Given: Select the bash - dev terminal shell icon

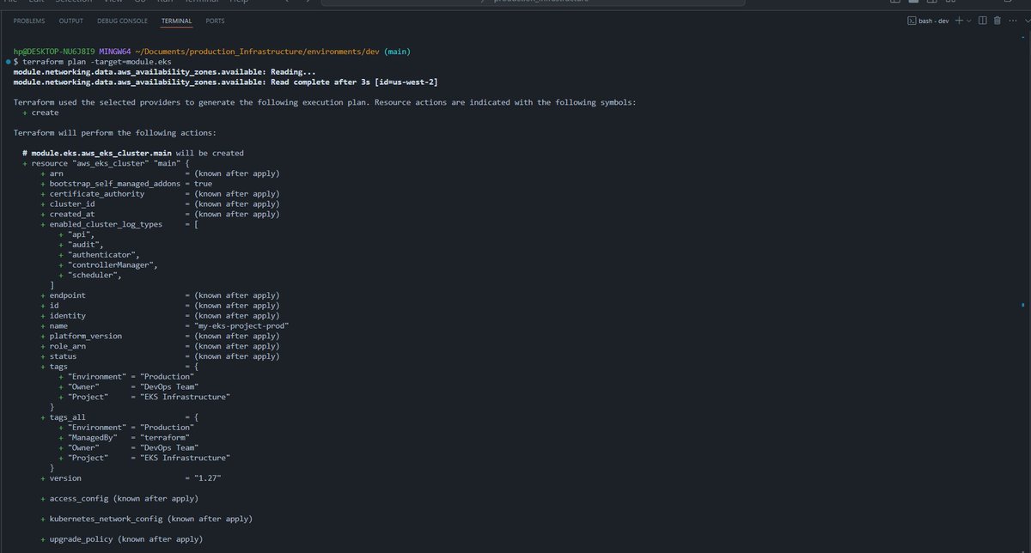Looking at the screenshot, I should tap(912, 21).
